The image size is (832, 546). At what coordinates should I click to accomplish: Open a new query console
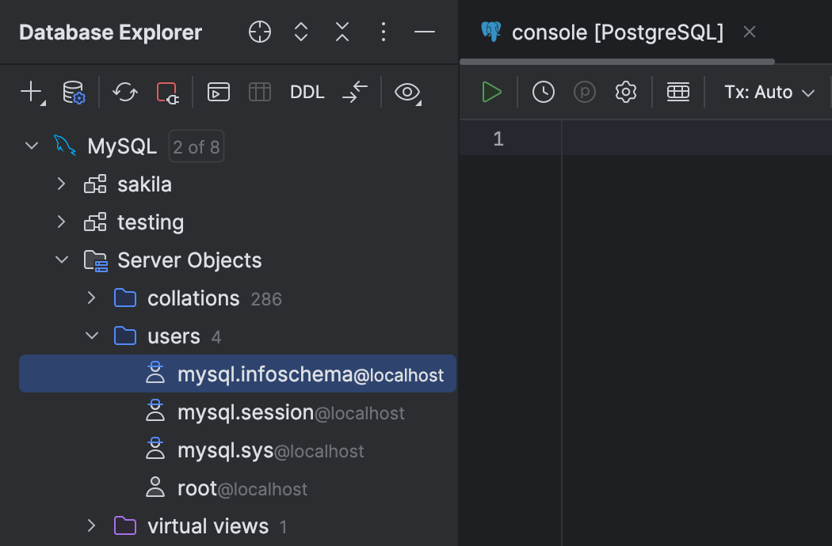[x=218, y=92]
